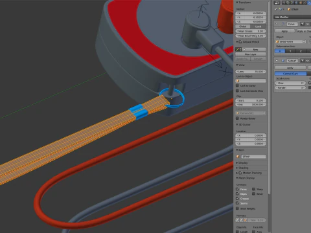Uncheck Faces overlay checkbox
Viewport: 311px width, 233px height.
tap(237, 189)
